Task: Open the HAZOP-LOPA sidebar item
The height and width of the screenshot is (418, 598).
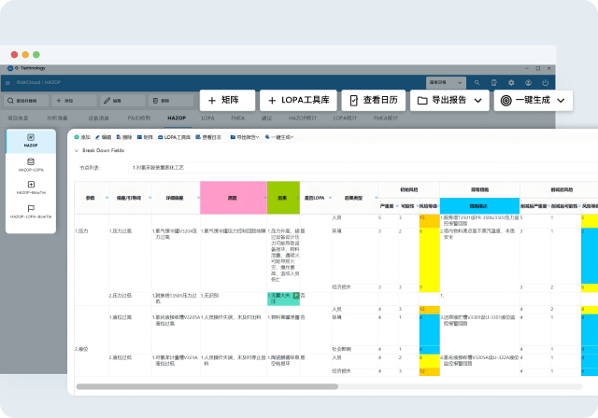Action: (31, 164)
